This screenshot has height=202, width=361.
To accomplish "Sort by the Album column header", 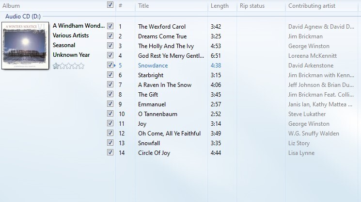I will click(x=11, y=6).
